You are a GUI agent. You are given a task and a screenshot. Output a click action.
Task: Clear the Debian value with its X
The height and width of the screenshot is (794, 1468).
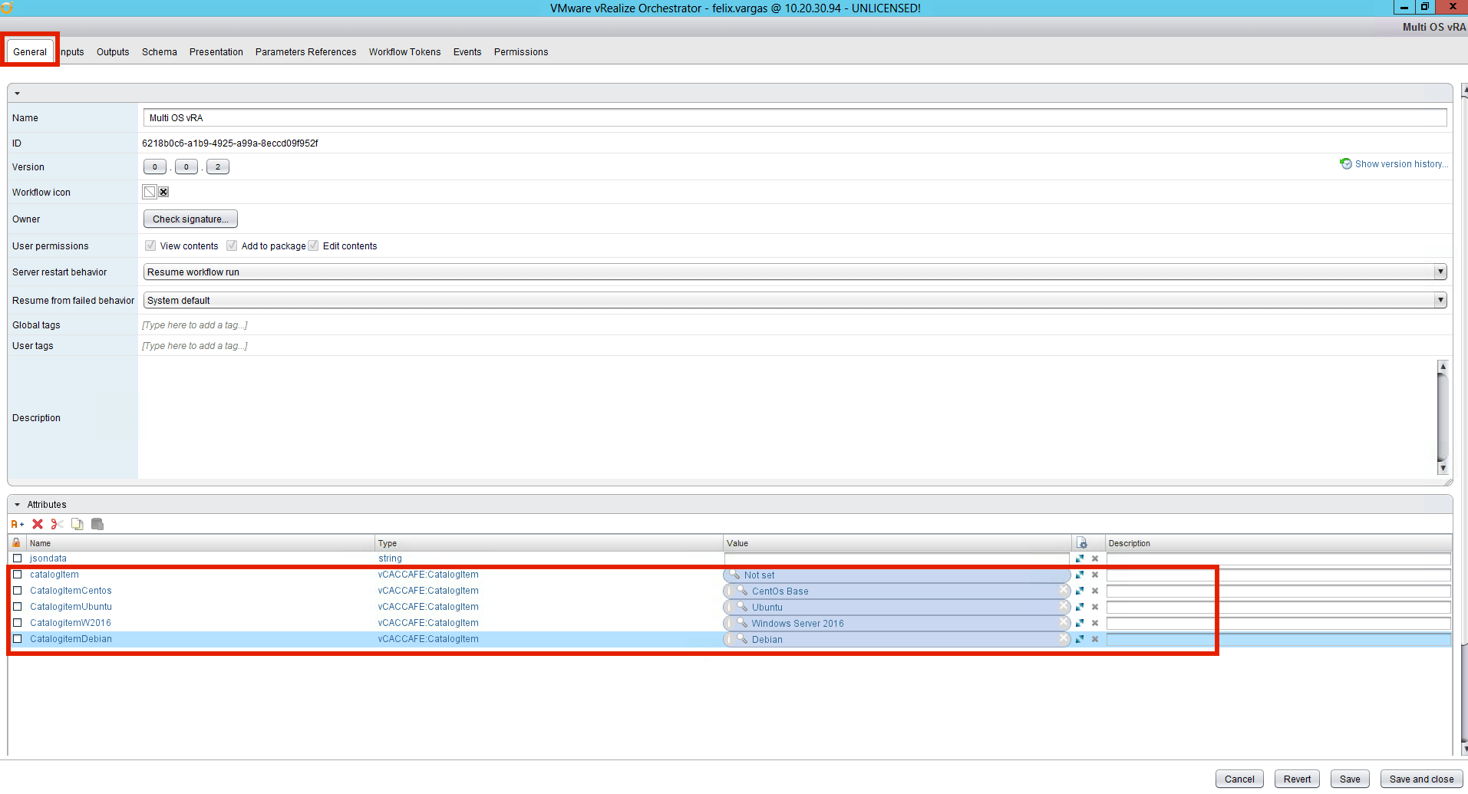(x=1064, y=638)
